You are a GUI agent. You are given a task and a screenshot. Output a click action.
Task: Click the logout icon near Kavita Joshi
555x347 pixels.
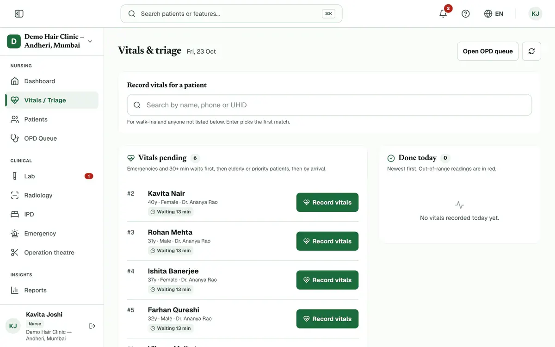[x=92, y=326]
